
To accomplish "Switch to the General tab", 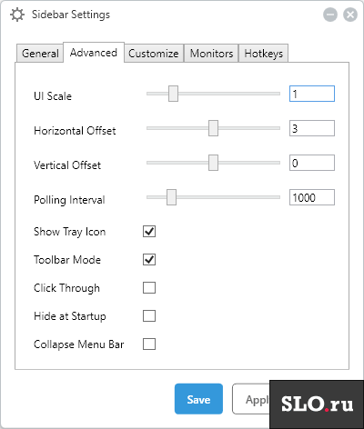I will coord(40,54).
